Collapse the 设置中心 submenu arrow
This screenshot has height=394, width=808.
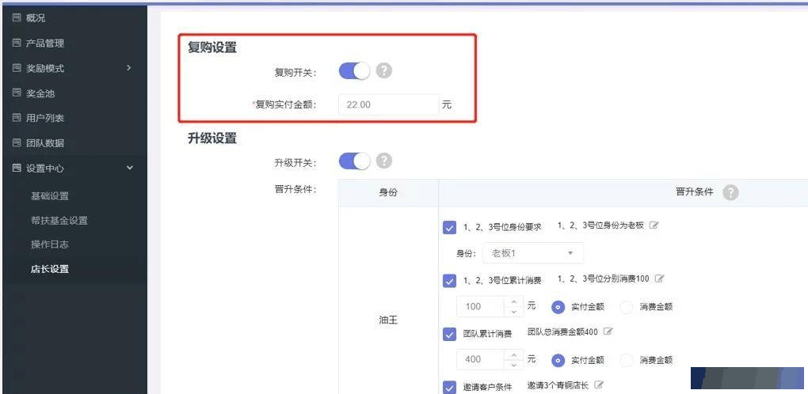[x=129, y=168]
